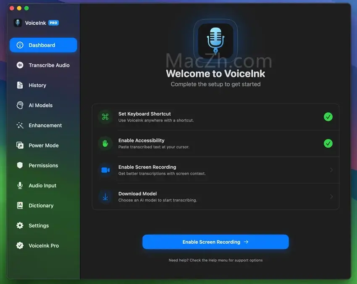
Task: Click the VoiceInk Pro checkmark seal icon
Action: click(20, 245)
